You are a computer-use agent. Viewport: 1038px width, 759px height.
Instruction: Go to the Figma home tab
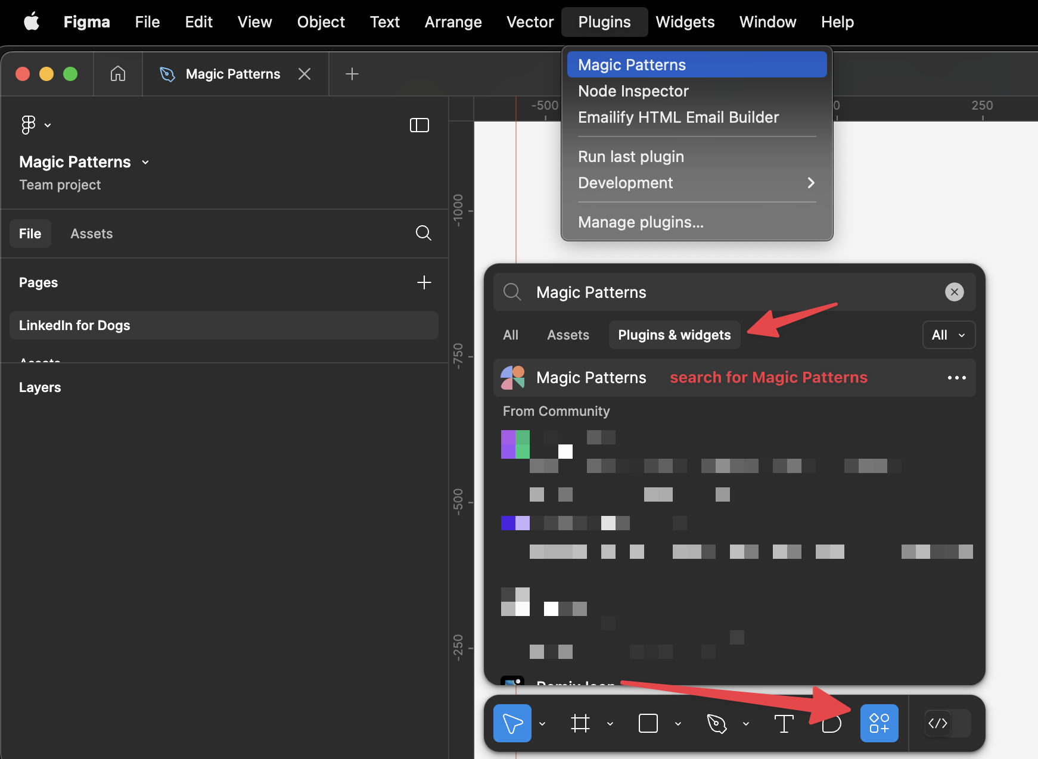pyautogui.click(x=118, y=74)
